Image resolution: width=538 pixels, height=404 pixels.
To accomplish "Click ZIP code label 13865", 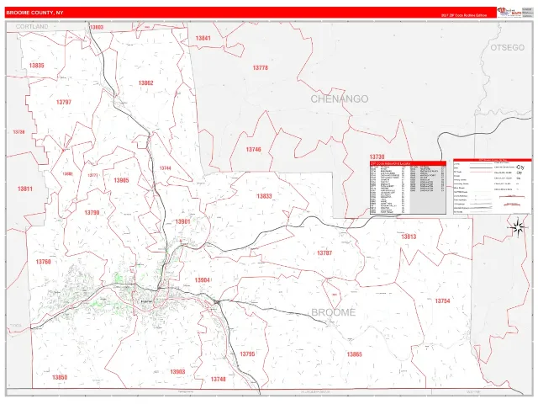I will click(x=354, y=354).
